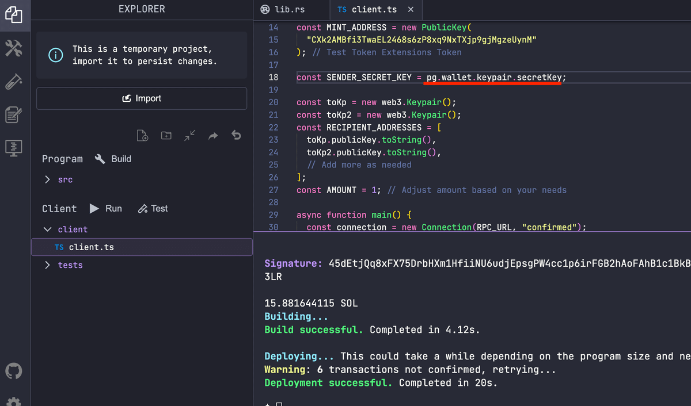The width and height of the screenshot is (691, 406).
Task: Open the GitHub icon in sidebar
Action: point(14,371)
